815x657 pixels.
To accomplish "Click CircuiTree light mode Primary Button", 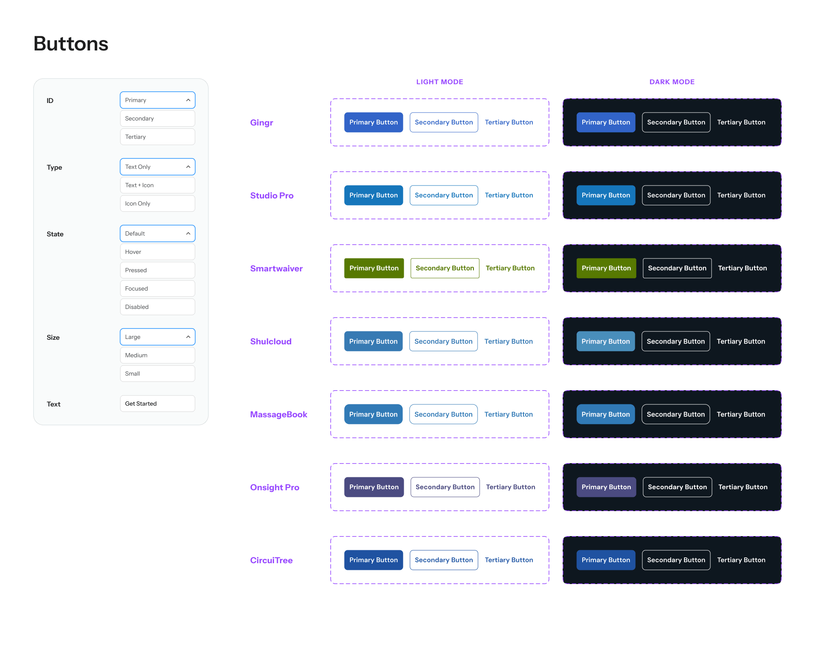I will coord(374,560).
